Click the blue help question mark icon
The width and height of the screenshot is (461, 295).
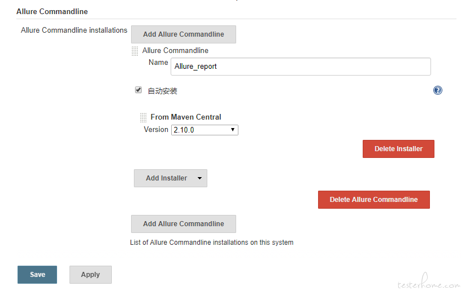(437, 90)
